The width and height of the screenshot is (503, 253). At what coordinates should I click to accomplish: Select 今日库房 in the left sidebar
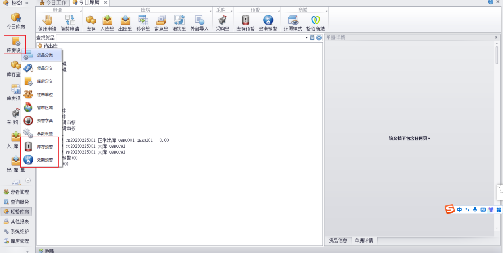[16, 21]
